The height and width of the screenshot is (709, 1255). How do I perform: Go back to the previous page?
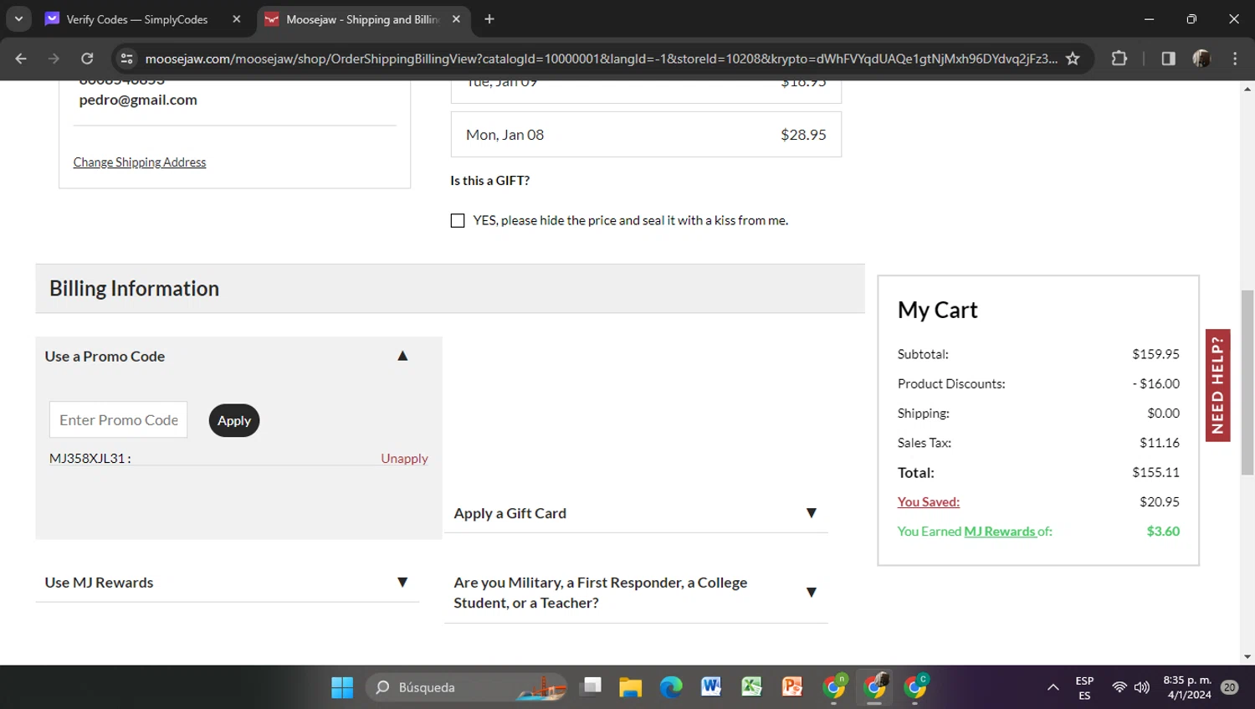coord(21,59)
